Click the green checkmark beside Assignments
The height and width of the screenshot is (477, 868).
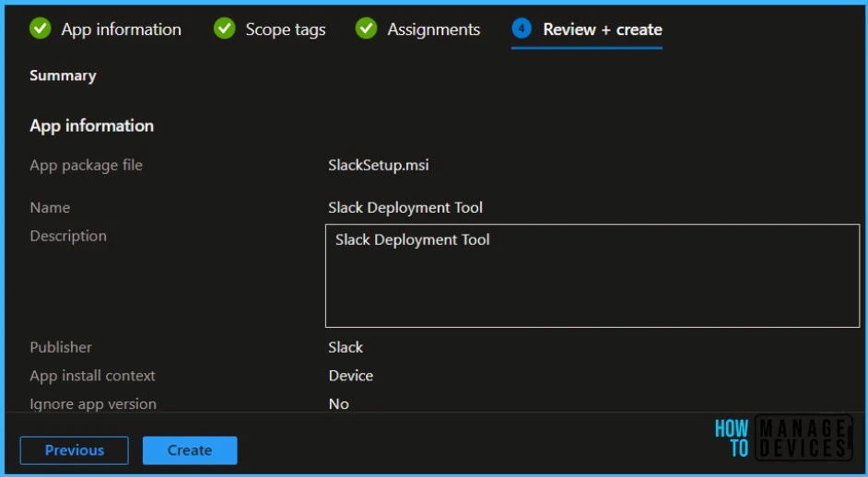366,29
